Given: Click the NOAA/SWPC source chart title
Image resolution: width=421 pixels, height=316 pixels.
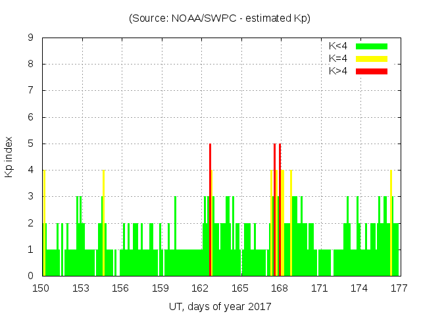Looking at the screenshot, I should pyautogui.click(x=220, y=18).
